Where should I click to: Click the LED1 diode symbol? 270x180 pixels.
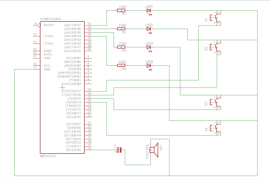point(149,11)
